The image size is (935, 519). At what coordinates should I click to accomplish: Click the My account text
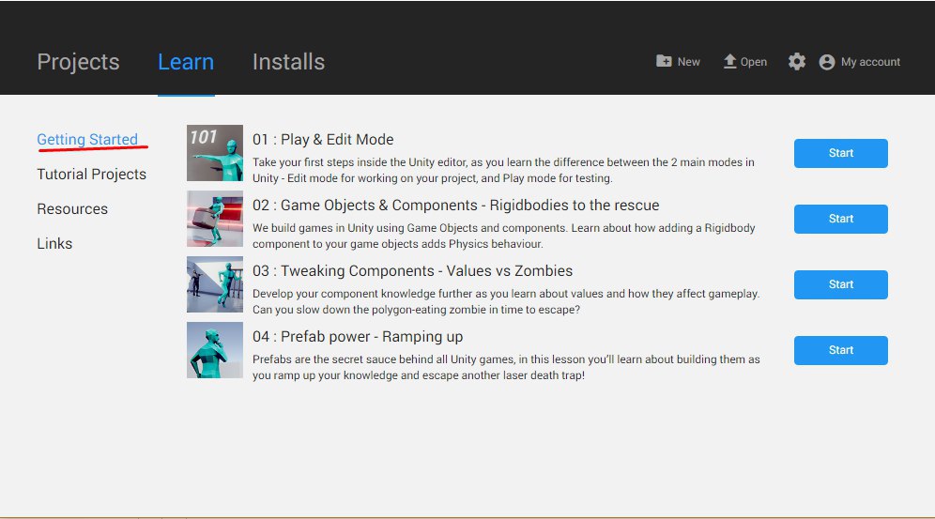(870, 62)
